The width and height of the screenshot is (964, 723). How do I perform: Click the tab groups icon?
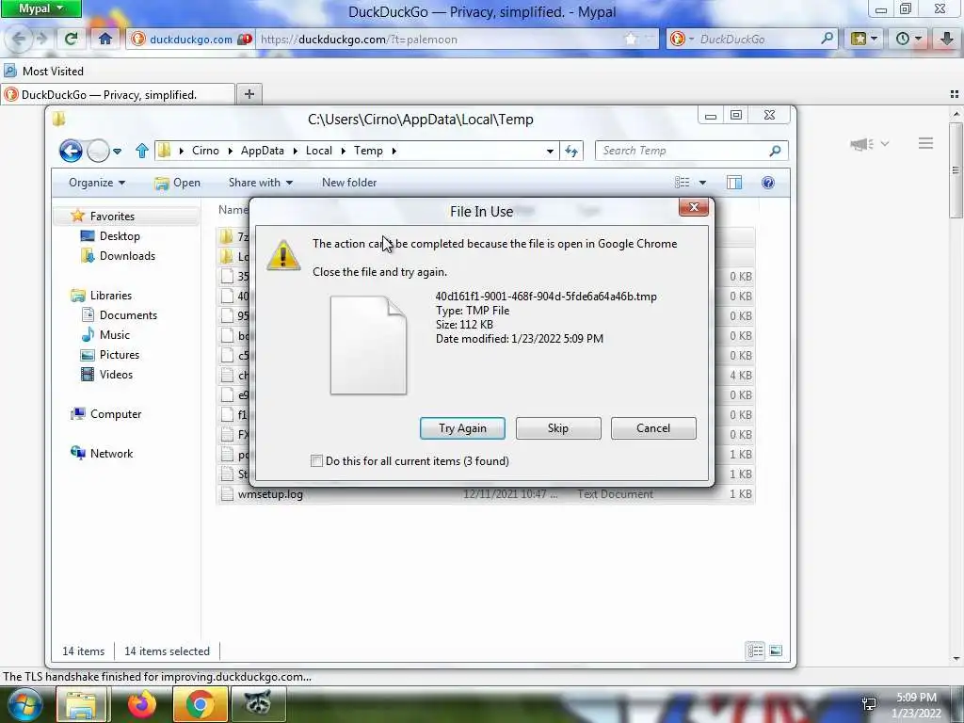[x=955, y=94]
